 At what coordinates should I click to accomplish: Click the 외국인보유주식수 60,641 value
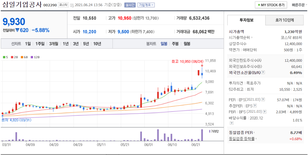[x=297, y=67]
